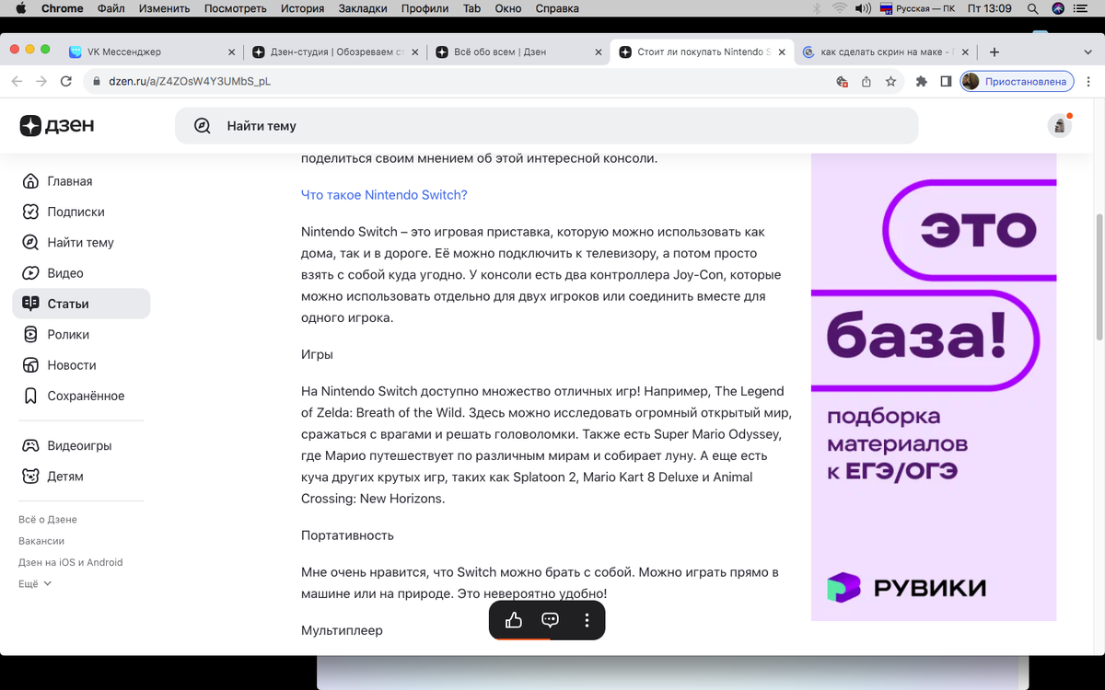Open the Закладки menu
This screenshot has height=690, width=1105.
coord(362,8)
